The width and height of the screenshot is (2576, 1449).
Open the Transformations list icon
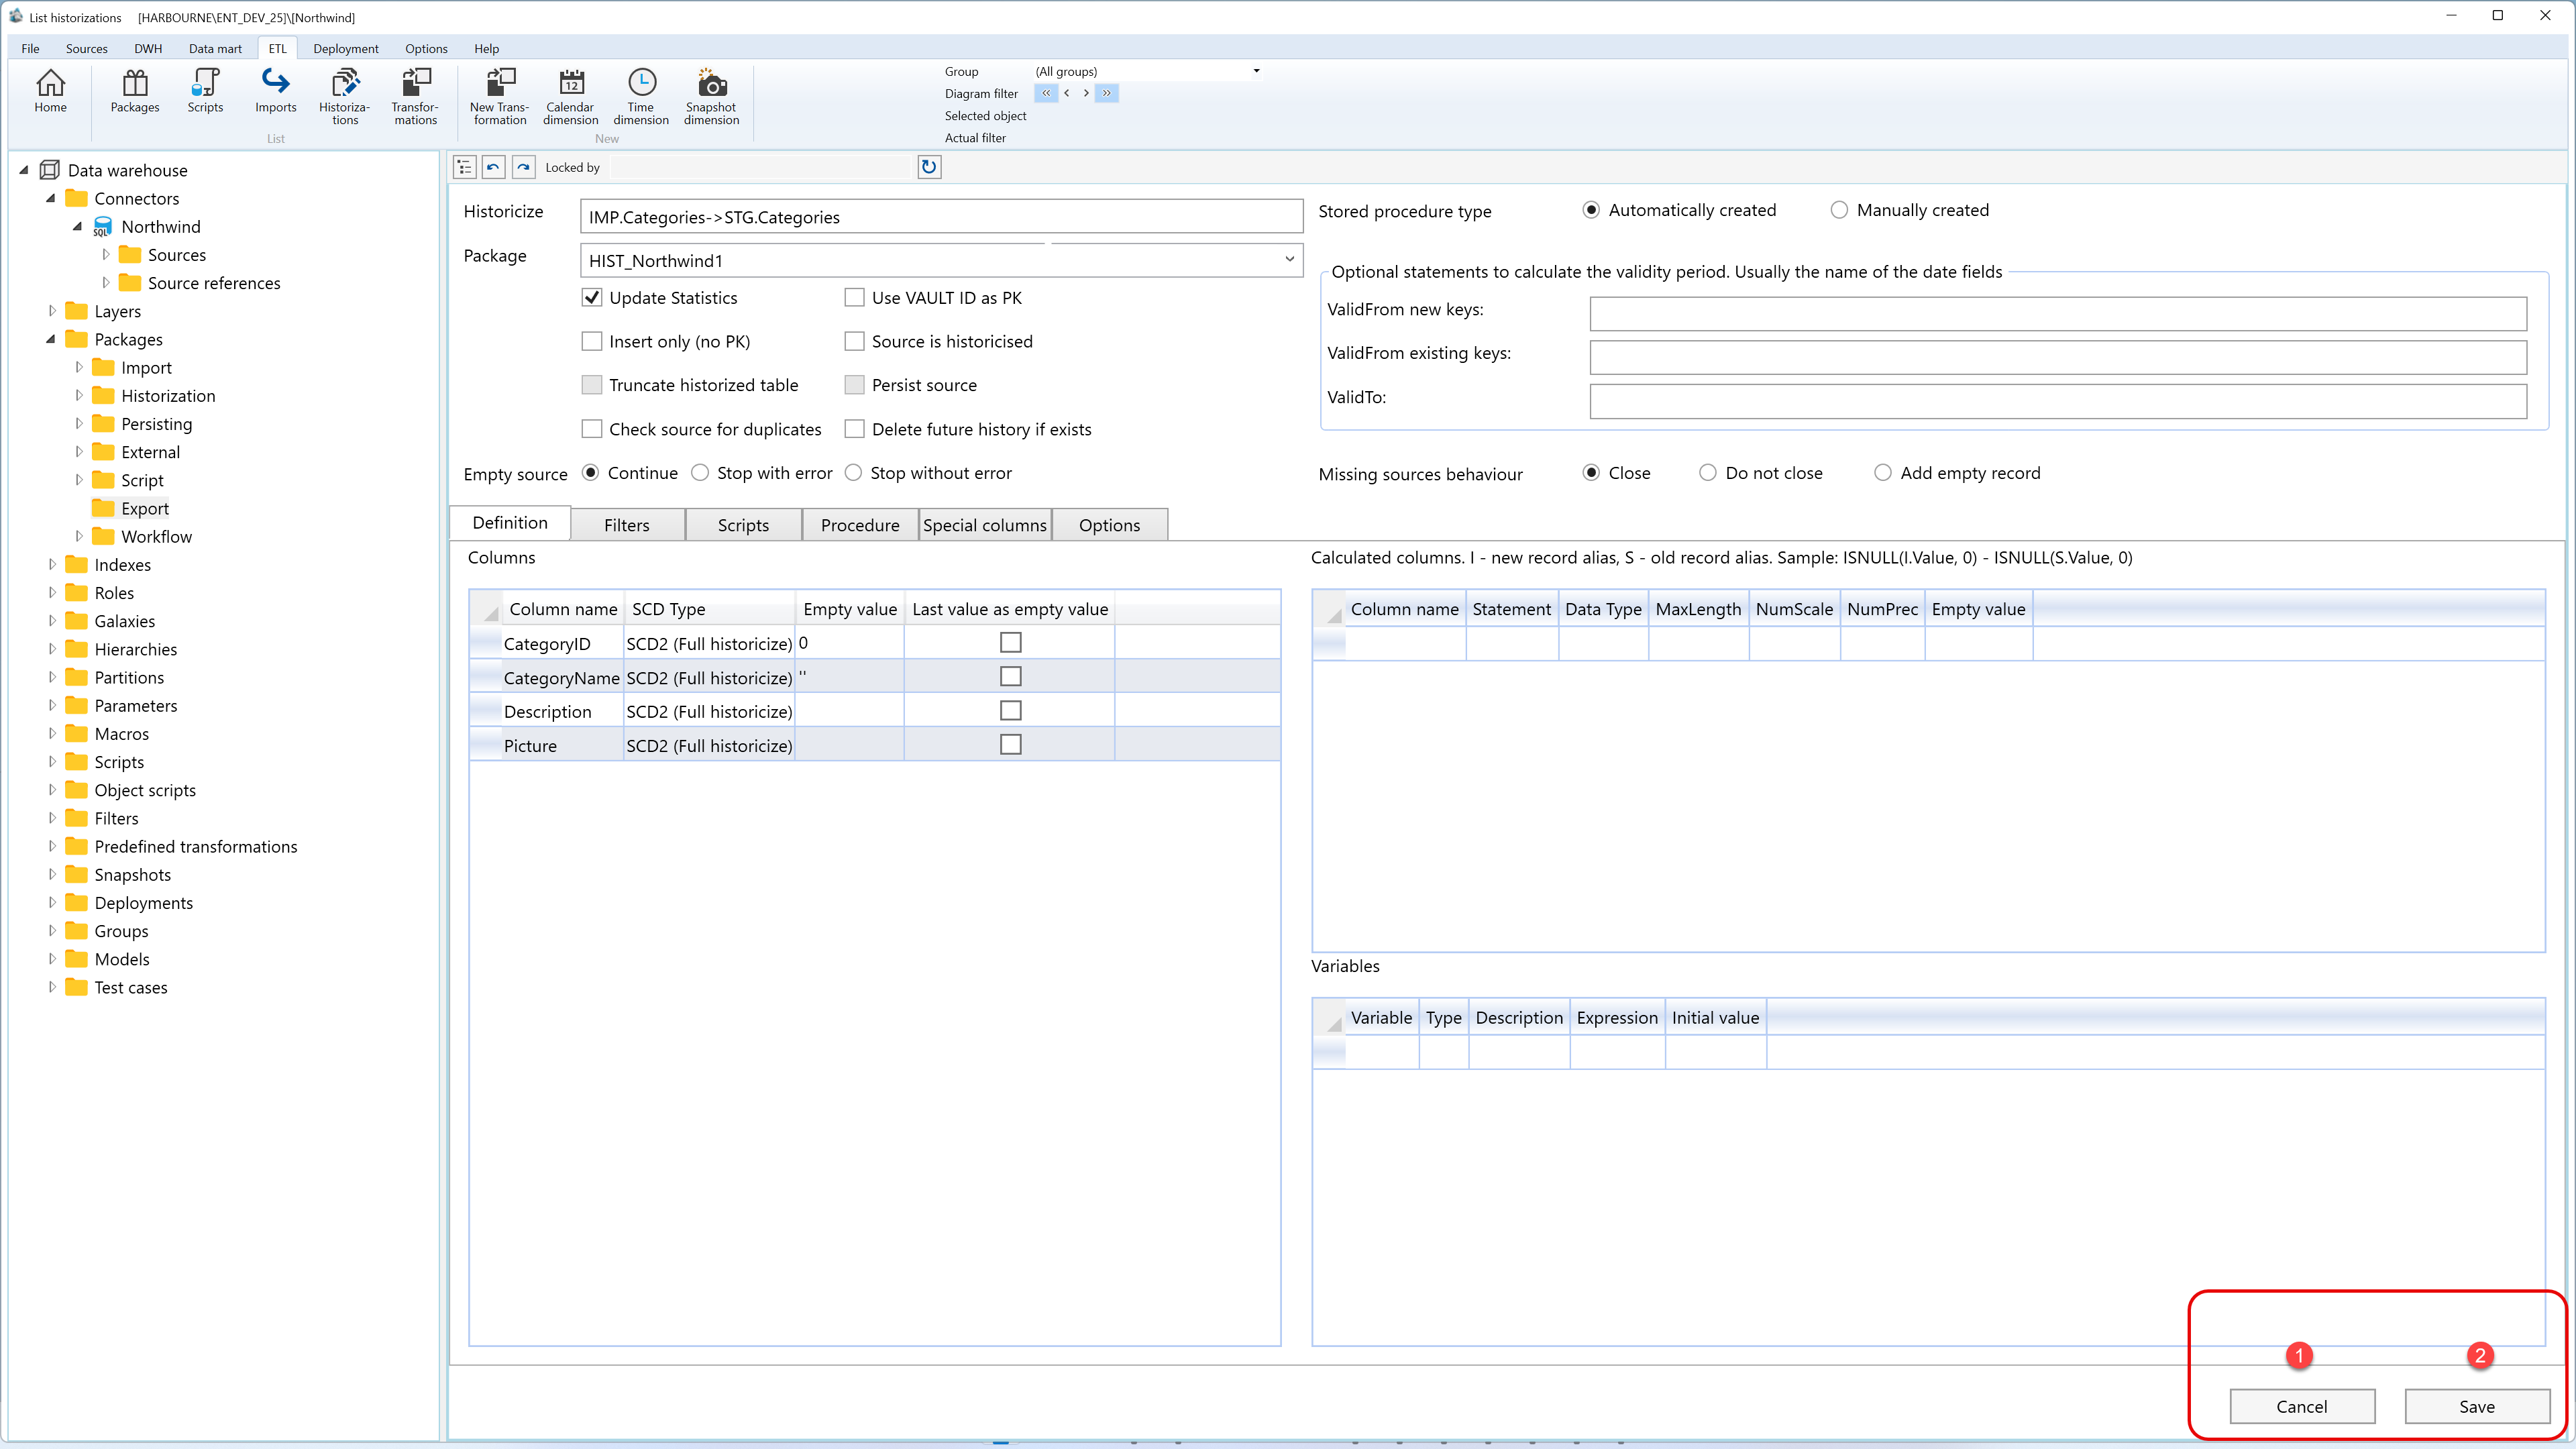point(415,97)
